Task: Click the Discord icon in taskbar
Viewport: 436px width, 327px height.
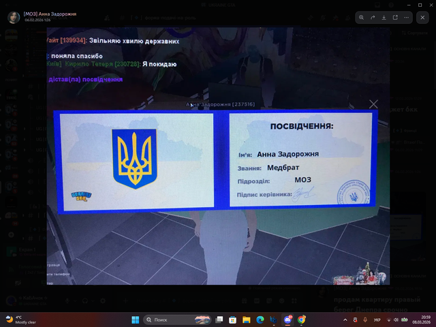Action: (287, 320)
